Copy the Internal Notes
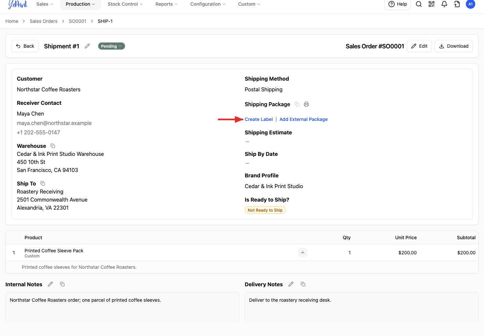The width and height of the screenshot is (484, 336). (x=63, y=284)
